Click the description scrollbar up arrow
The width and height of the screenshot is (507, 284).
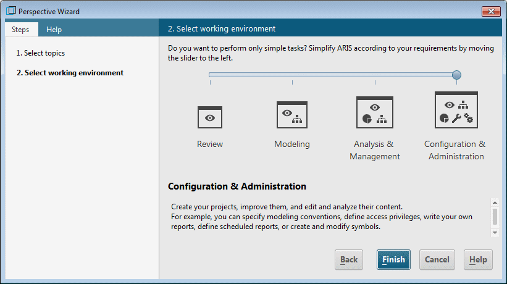pyautogui.click(x=495, y=203)
